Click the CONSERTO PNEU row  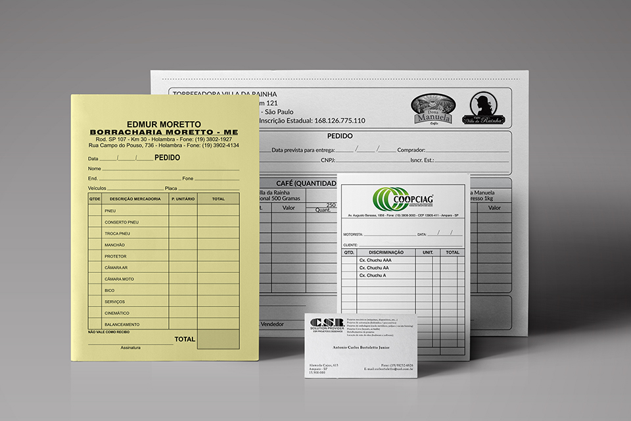click(x=164, y=222)
